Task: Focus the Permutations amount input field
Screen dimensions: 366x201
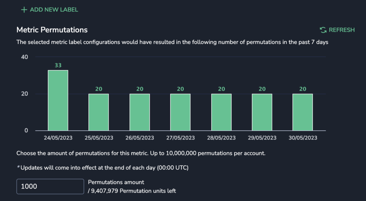Action: (50, 186)
